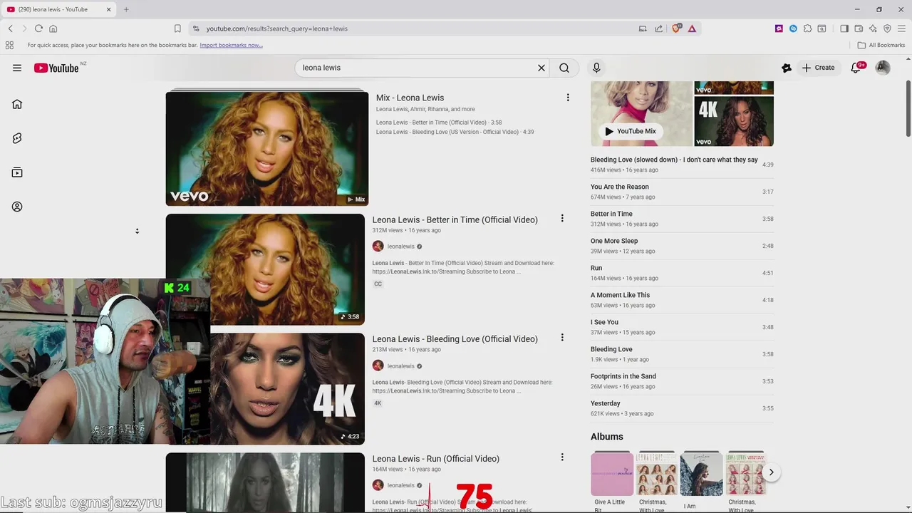Open the You page in sidebar
This screenshot has height=513, width=912.
coord(17,207)
